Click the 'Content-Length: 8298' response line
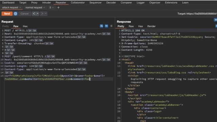The image size is (217, 122). tap(137, 50)
